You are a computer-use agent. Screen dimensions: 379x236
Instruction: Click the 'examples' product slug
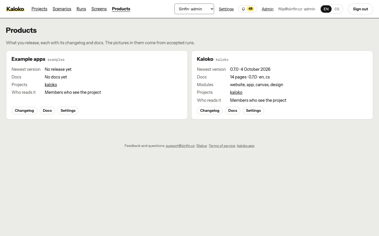(56, 60)
